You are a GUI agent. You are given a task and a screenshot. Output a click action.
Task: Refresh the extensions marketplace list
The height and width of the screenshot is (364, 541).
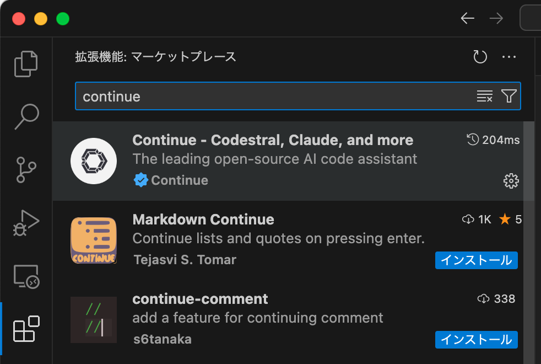point(480,57)
